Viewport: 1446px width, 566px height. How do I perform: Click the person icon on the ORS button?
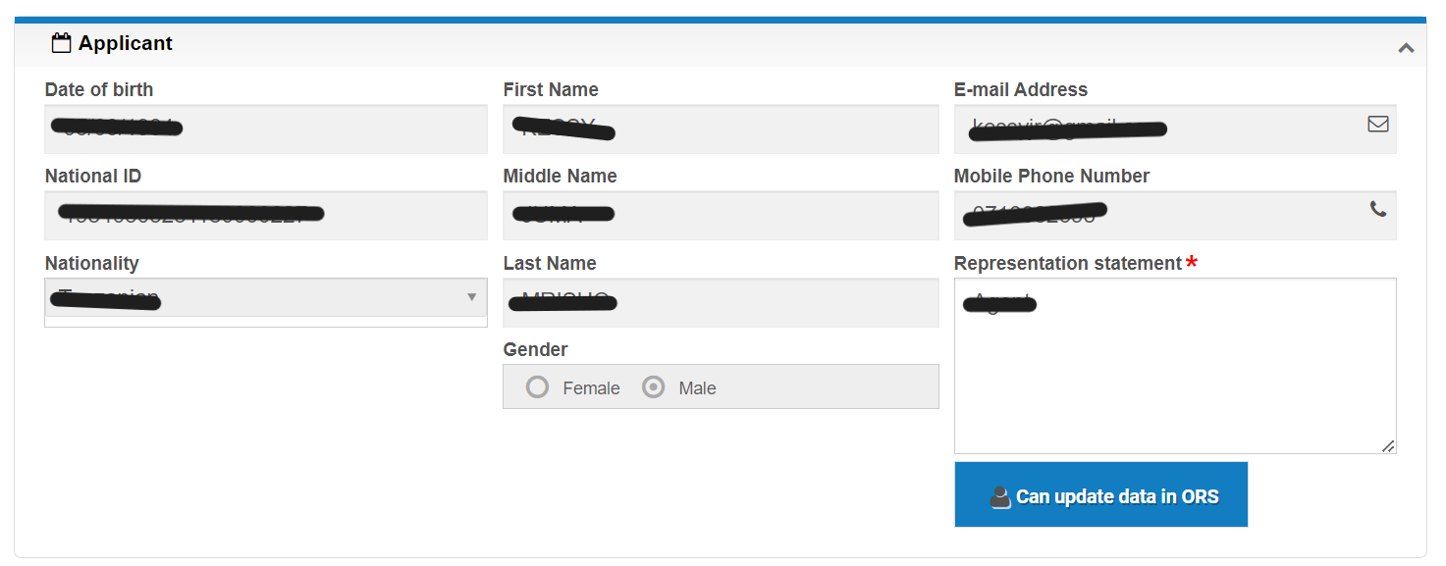[1000, 494]
